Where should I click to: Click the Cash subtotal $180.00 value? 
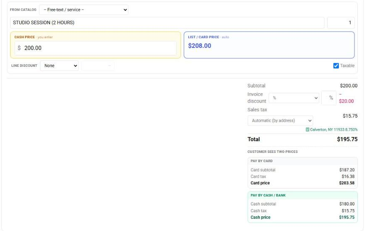point(347,204)
